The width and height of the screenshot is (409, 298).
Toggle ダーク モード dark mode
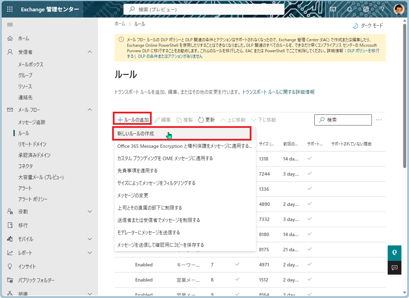click(x=368, y=26)
